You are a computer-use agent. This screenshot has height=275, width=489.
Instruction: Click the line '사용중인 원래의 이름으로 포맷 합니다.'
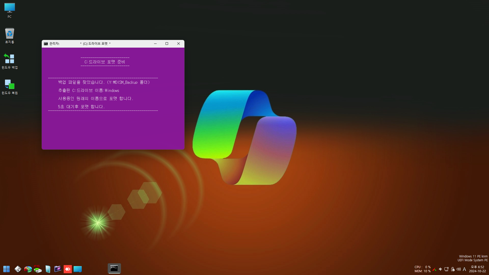point(96,99)
